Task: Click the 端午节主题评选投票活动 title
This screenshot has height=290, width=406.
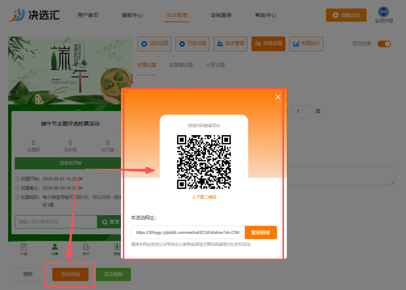Action: coord(70,124)
